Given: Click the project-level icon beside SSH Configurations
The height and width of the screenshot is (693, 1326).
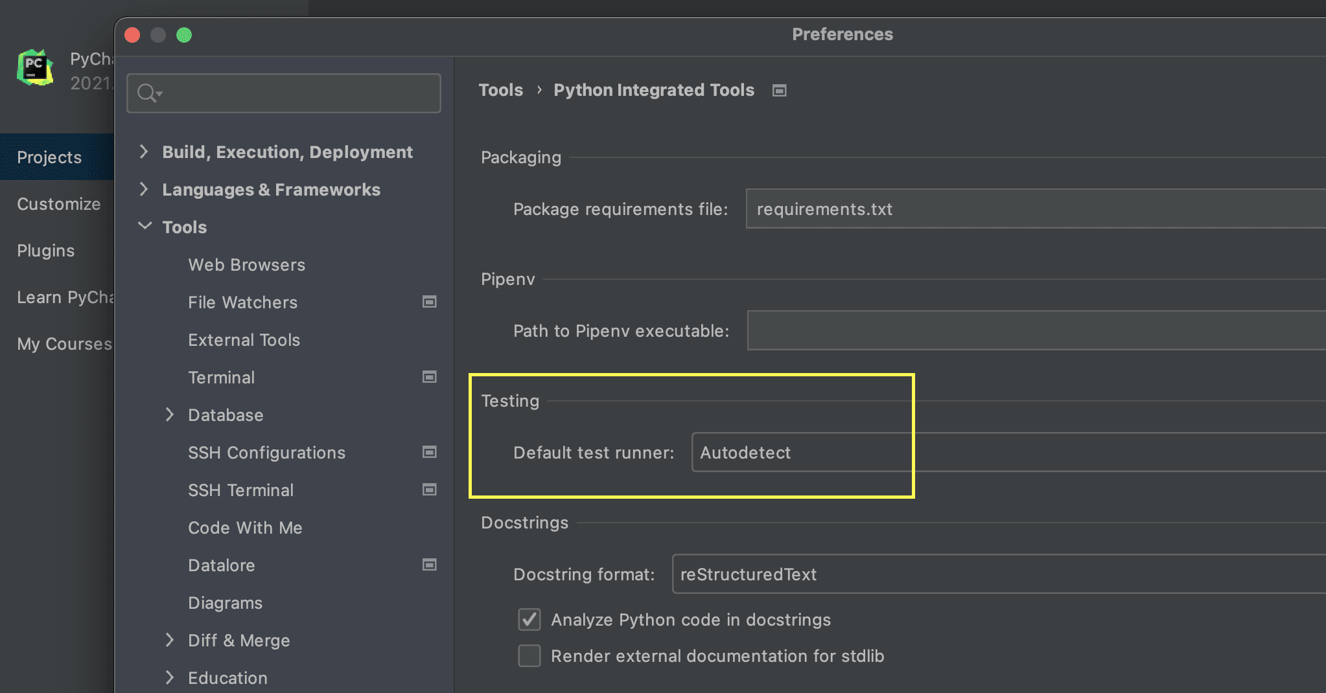Looking at the screenshot, I should click(x=429, y=452).
